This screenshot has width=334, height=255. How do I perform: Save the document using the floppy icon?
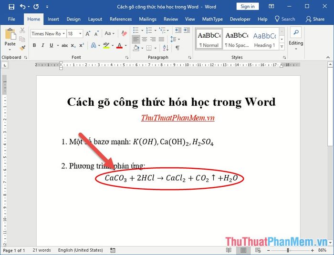point(11,7)
